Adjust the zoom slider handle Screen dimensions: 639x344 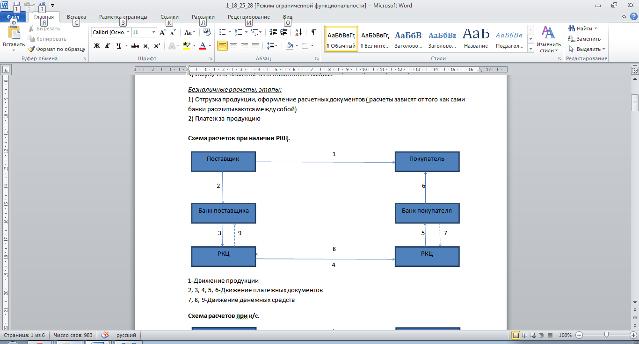pos(606,335)
